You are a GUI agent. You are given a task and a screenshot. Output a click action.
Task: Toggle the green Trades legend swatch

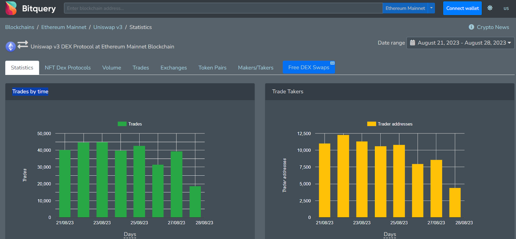(122, 124)
